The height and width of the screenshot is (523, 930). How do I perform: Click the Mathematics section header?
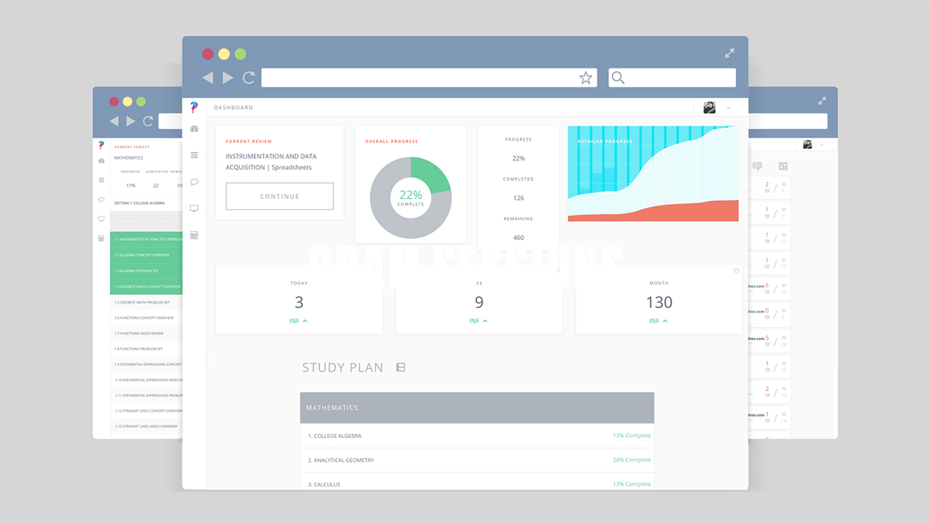[477, 408]
